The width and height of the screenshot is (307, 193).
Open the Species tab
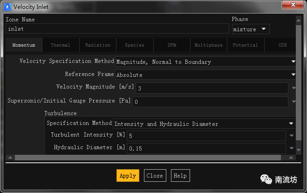(x=135, y=45)
